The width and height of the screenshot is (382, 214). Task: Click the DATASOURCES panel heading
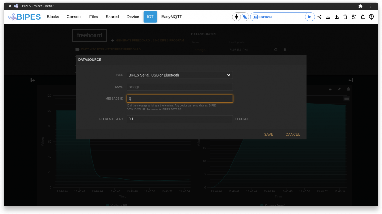point(203,34)
